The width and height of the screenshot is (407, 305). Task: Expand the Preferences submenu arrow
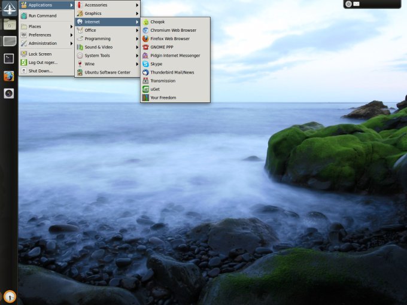pyautogui.click(x=71, y=35)
